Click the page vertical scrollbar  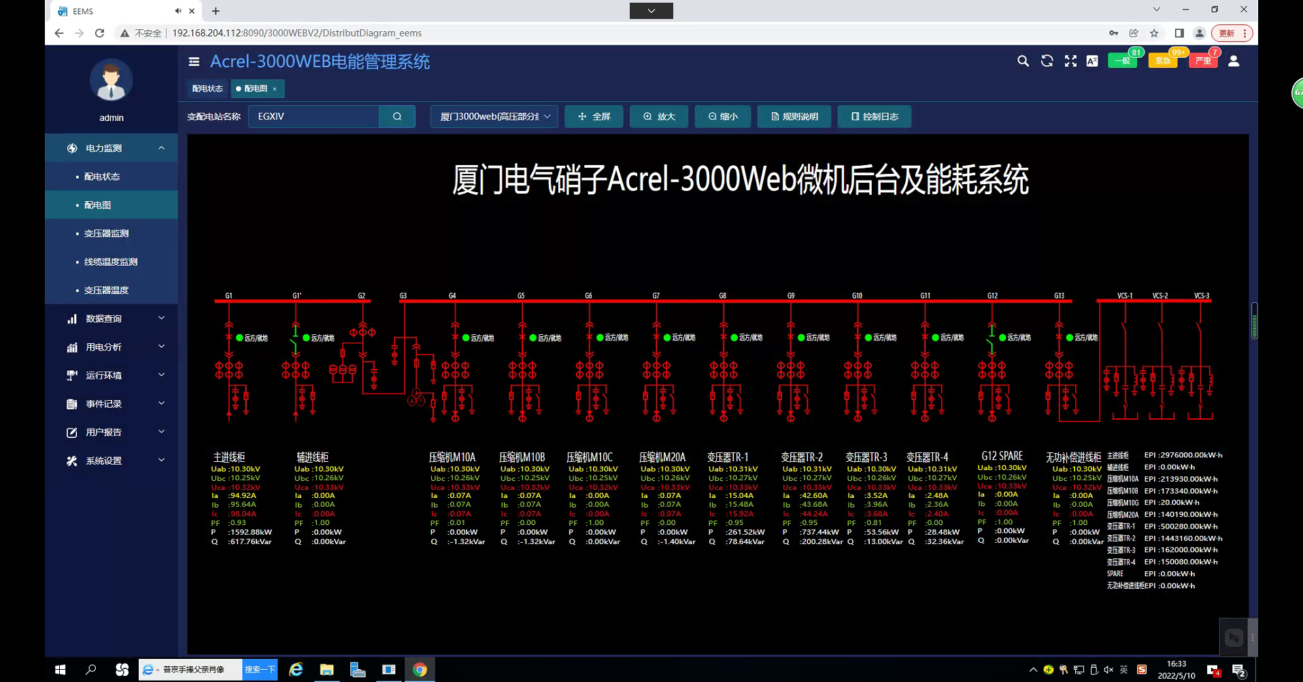(x=1254, y=321)
